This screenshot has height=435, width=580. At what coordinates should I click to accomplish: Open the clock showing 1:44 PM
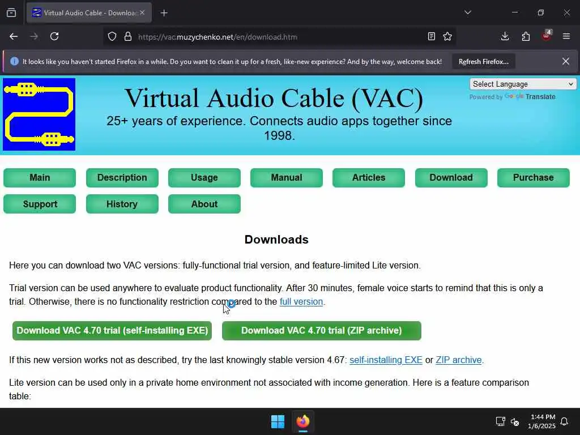click(x=541, y=421)
